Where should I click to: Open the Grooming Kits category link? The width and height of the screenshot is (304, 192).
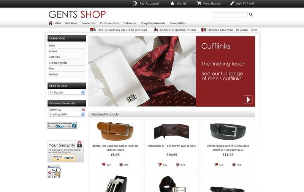pyautogui.click(x=58, y=63)
